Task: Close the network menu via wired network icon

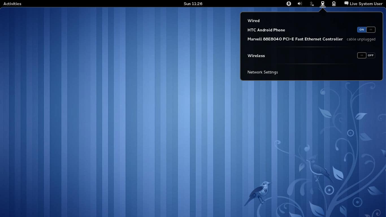Action: [x=322, y=4]
